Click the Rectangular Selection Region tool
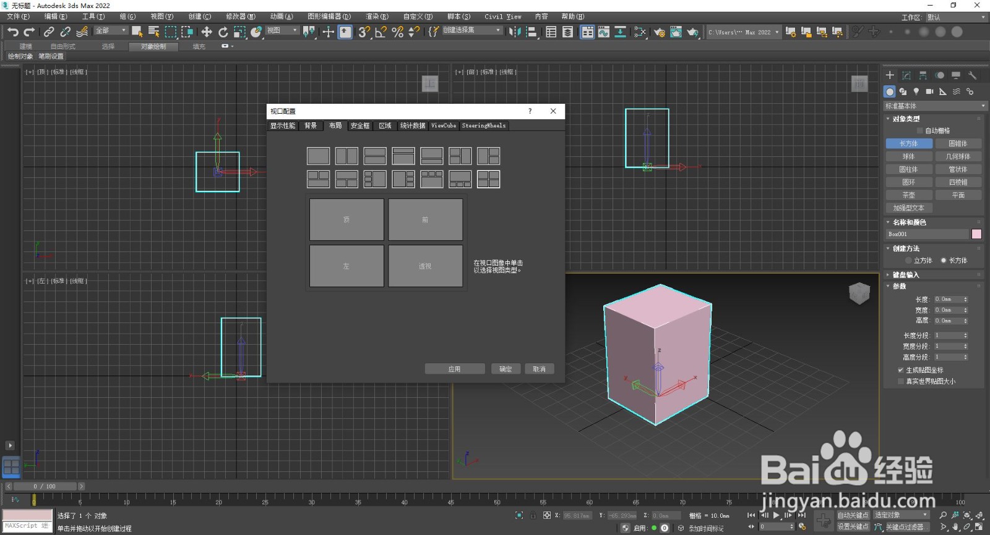Image resolution: width=990 pixels, height=535 pixels. click(x=171, y=32)
